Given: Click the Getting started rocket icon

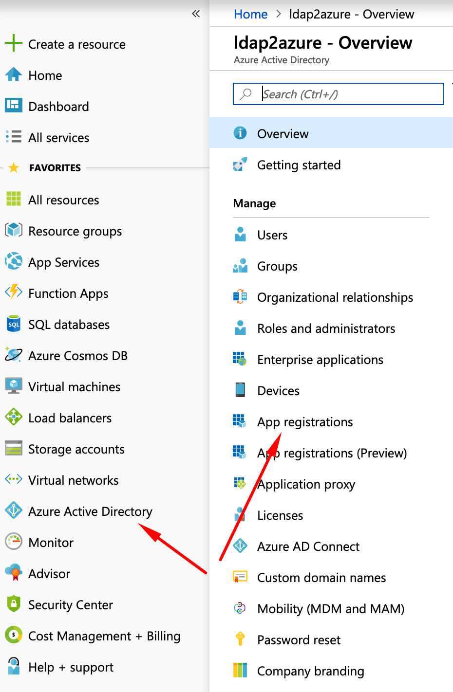Looking at the screenshot, I should pos(240,164).
